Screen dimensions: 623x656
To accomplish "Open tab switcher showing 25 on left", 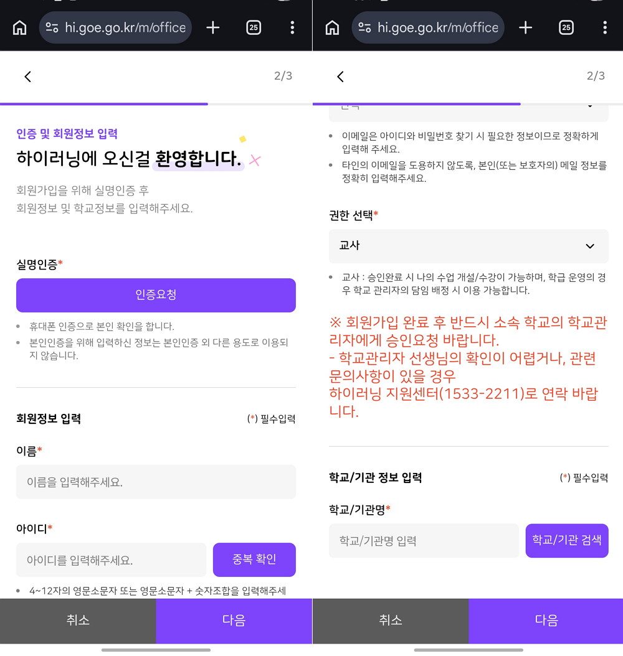I will (254, 27).
